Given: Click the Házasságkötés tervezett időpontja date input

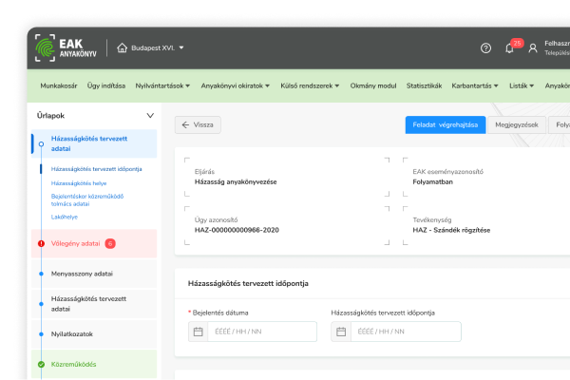Looking at the screenshot, I should click(396, 332).
